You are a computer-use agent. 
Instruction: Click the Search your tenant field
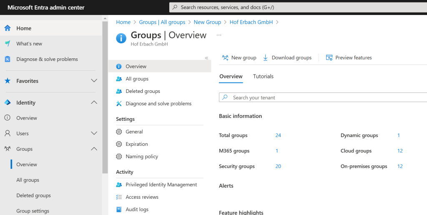(x=323, y=97)
